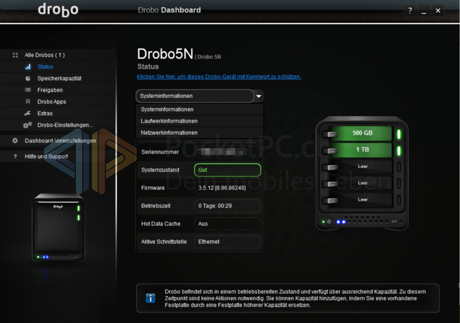Choose Systeminformationen from the dropdown list
460x323 pixels.
point(200,109)
